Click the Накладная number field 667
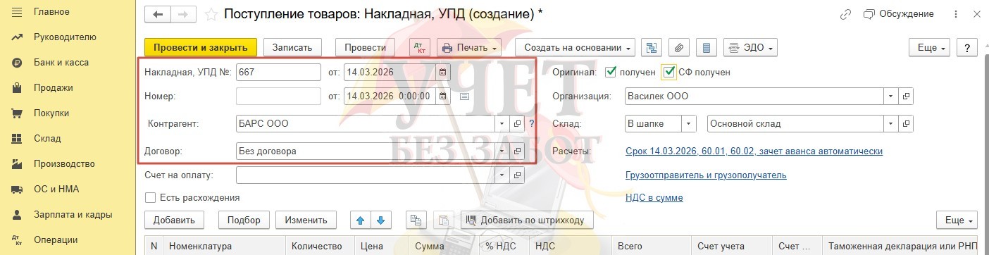 pos(278,72)
